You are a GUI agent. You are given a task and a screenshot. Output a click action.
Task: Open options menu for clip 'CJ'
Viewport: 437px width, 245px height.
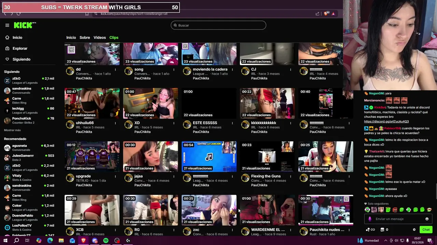(x=291, y=69)
